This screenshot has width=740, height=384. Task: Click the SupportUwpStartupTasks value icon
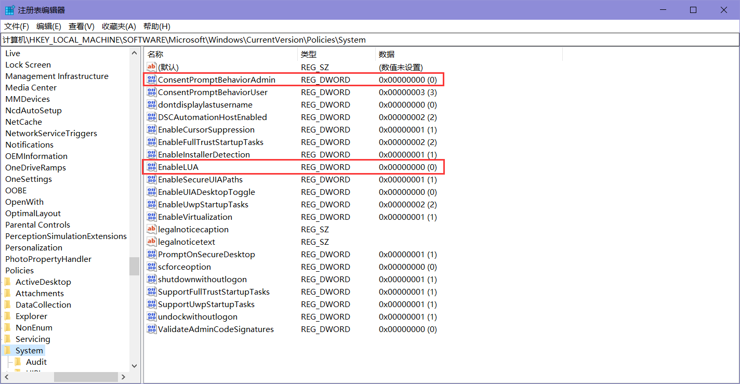[x=151, y=304]
